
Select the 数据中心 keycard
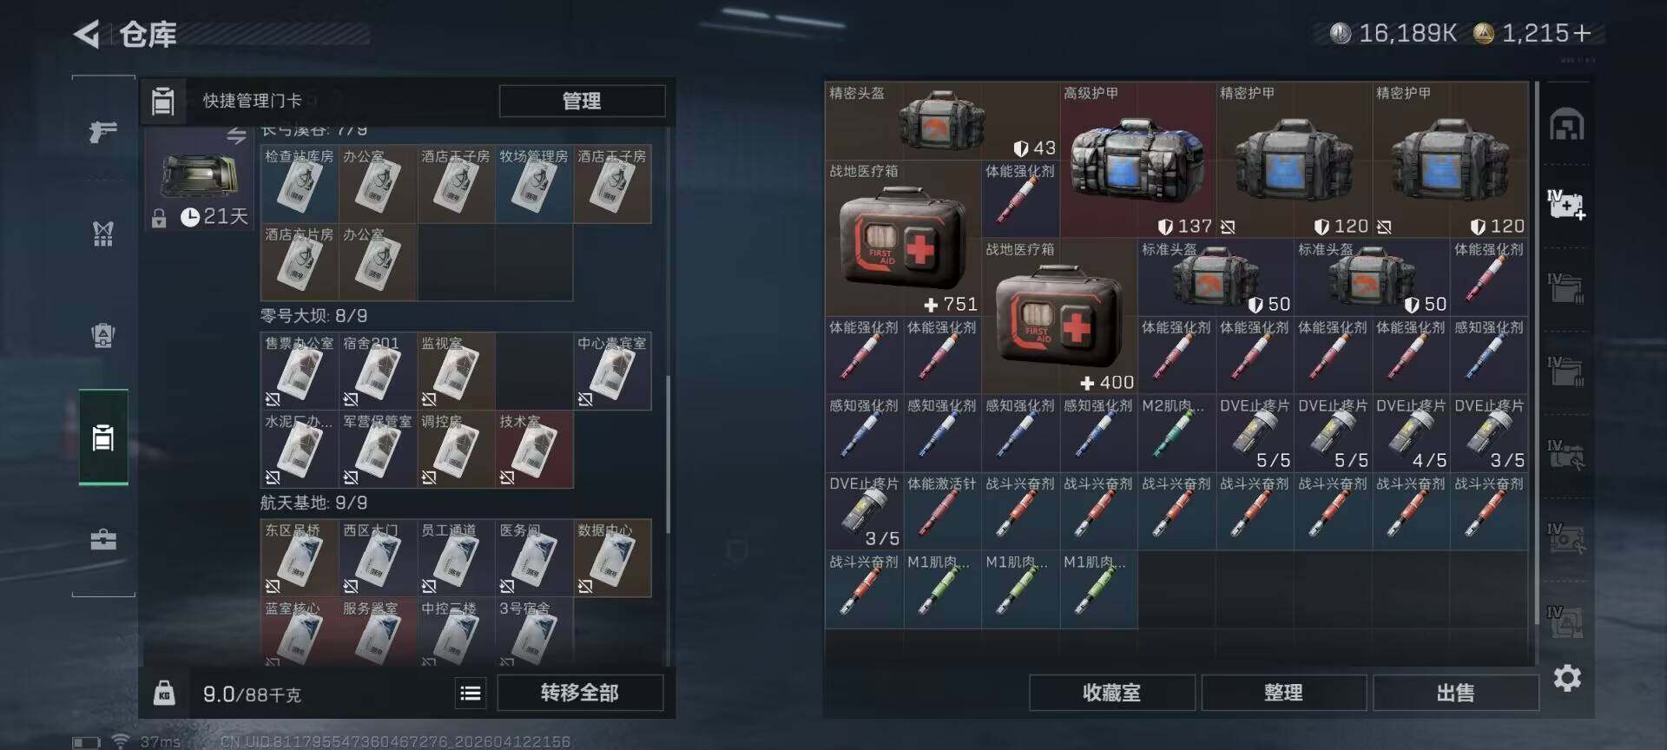[x=612, y=558]
